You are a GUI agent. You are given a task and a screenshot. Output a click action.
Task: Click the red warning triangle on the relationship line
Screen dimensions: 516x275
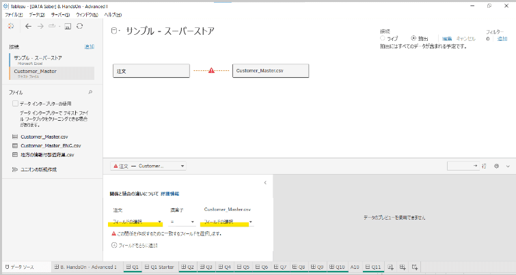point(212,70)
